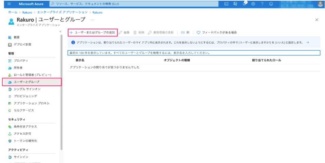Open the directory and subscription filter icon
Screen dimensions: 325x163
235,4
